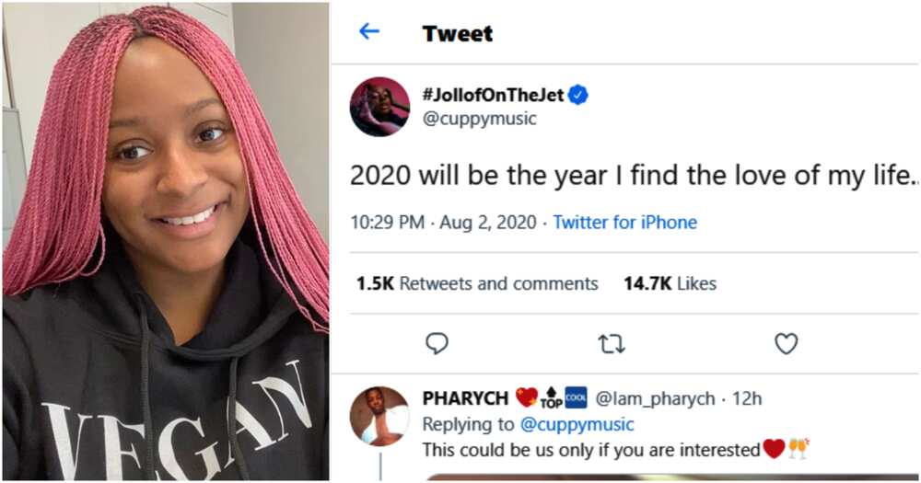
Task: Click @Iam_pharych handle in reply
Action: pyautogui.click(x=655, y=398)
